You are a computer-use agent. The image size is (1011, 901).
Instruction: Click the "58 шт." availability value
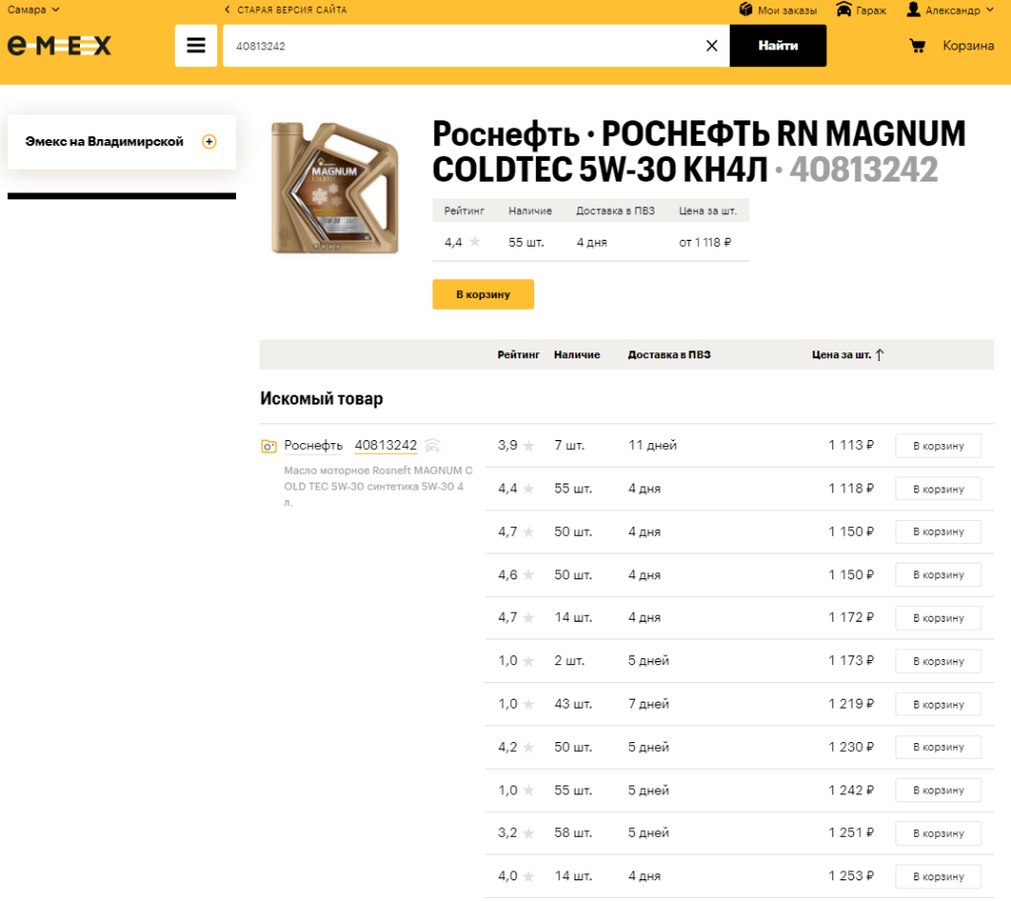tap(574, 833)
